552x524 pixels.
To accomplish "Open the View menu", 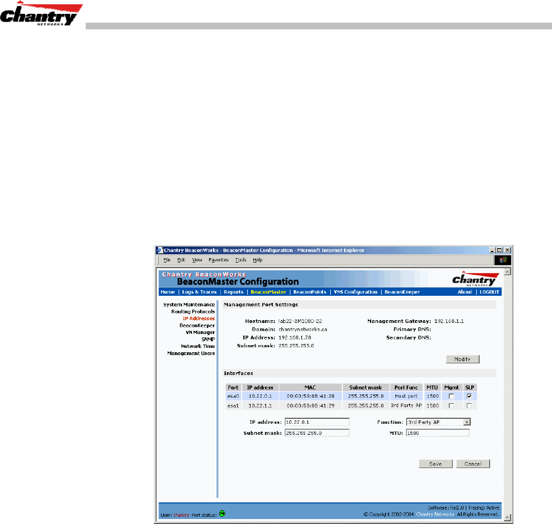I will [x=197, y=260].
